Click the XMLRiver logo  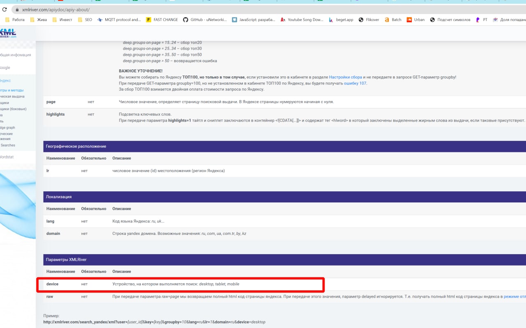coord(8,33)
